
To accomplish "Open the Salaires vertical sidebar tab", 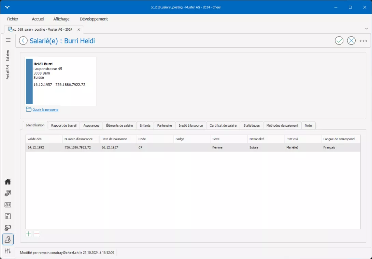I will point(8,55).
